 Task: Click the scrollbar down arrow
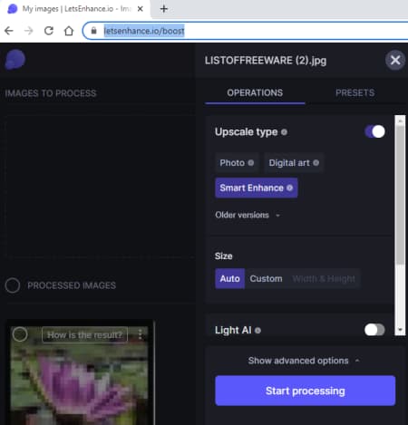(x=400, y=330)
